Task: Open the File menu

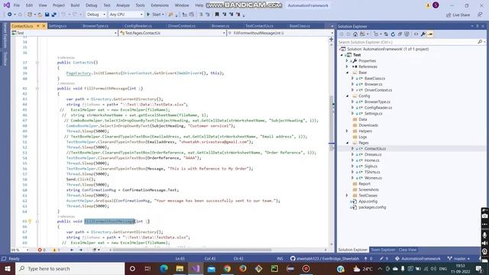Action: tap(17, 5)
